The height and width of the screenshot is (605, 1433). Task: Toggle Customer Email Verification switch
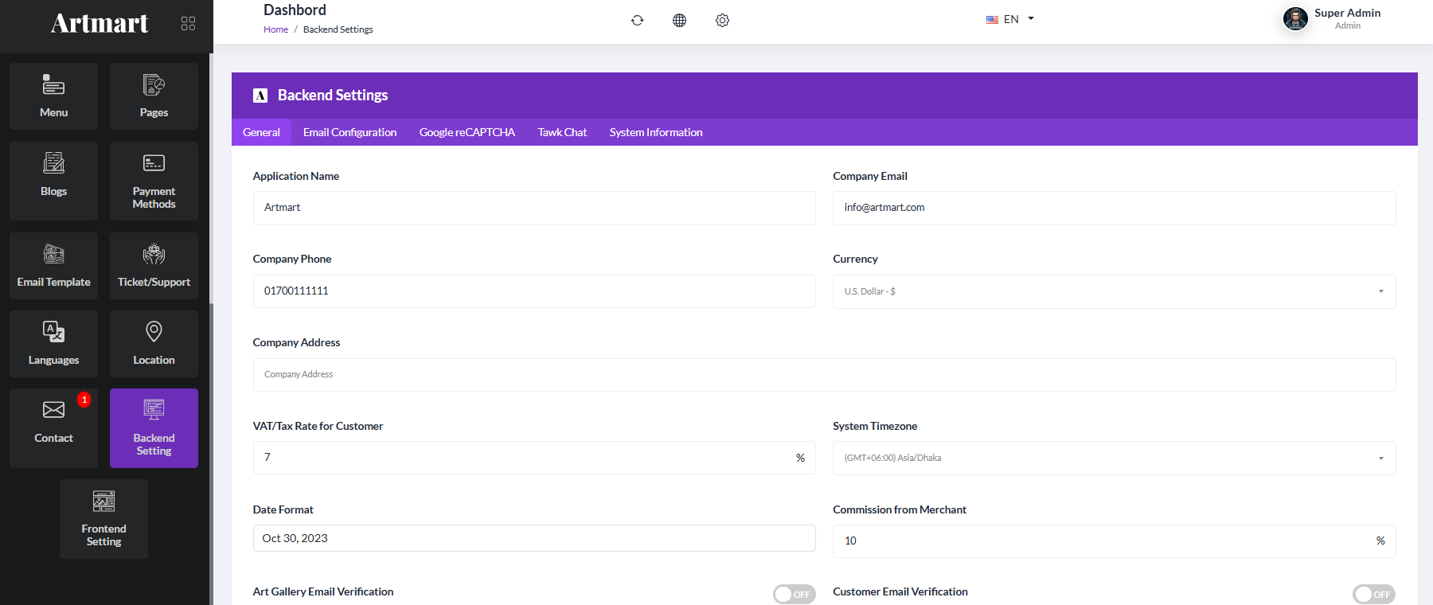pyautogui.click(x=1374, y=594)
